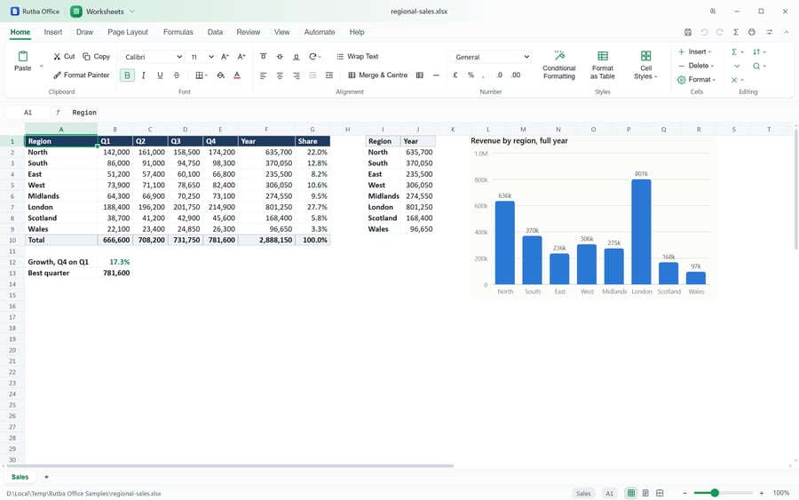Click the zoom slider handle
Viewport: 799px width, 500px height.
click(715, 493)
